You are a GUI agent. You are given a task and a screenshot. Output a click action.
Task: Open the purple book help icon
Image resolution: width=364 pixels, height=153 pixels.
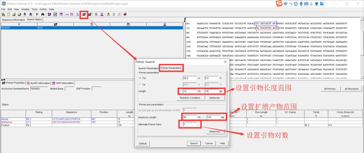(125, 14)
